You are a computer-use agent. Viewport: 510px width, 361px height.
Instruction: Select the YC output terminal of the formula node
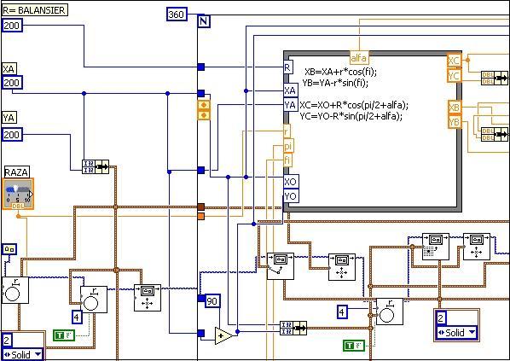click(454, 75)
